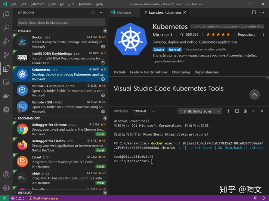The height and width of the screenshot is (201, 269).
Task: Focus Search Extensions in Marketplace field
Action: pyautogui.click(x=61, y=23)
